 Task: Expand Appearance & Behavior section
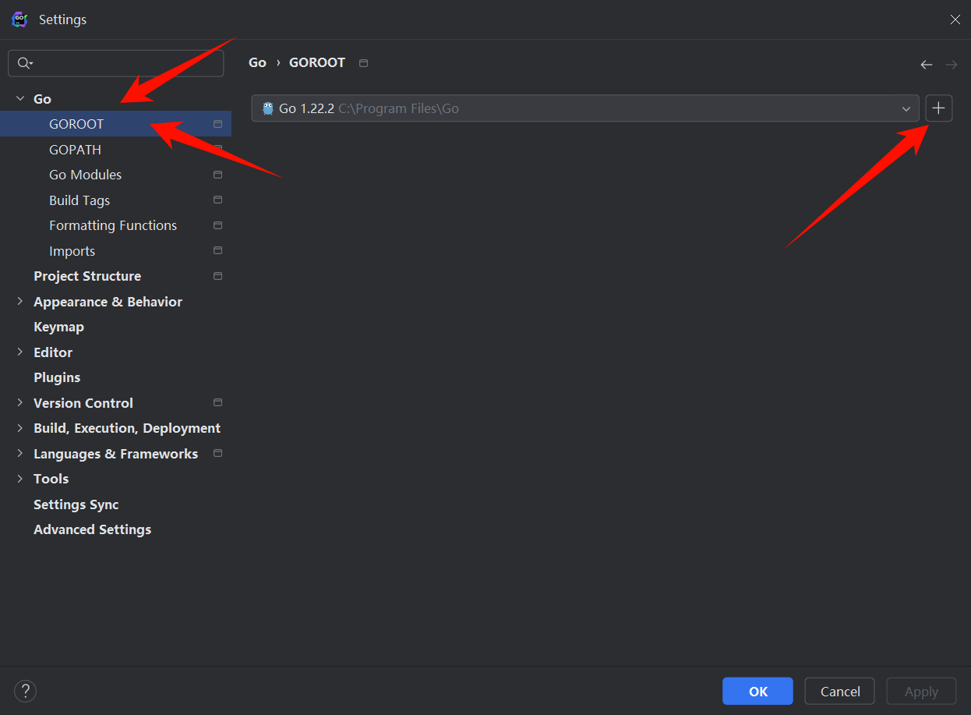pyautogui.click(x=20, y=302)
